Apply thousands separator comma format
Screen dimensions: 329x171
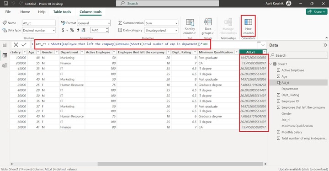[78, 30]
